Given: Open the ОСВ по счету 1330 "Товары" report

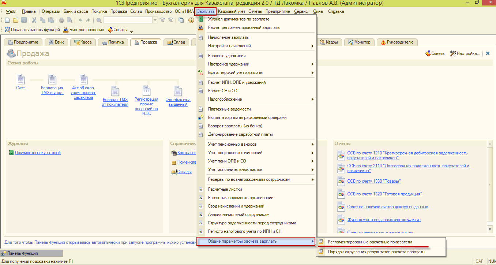Looking at the screenshot, I should (x=374, y=181).
